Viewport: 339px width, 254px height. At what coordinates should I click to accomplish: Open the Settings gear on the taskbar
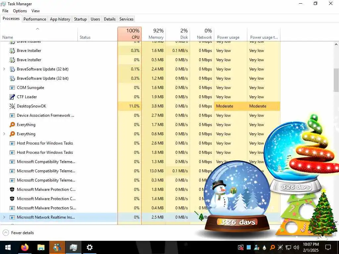[x=89, y=247]
